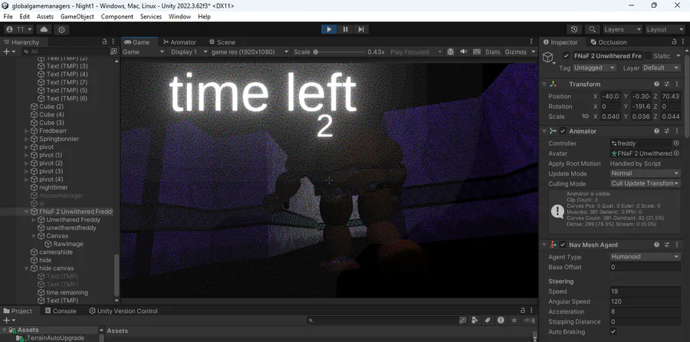The width and height of the screenshot is (690, 342).
Task: Switch to the Console tab
Action: click(60, 311)
